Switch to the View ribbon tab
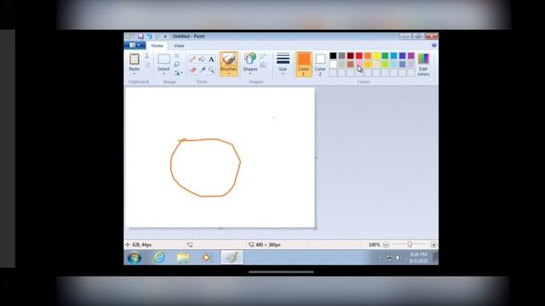 (x=179, y=45)
